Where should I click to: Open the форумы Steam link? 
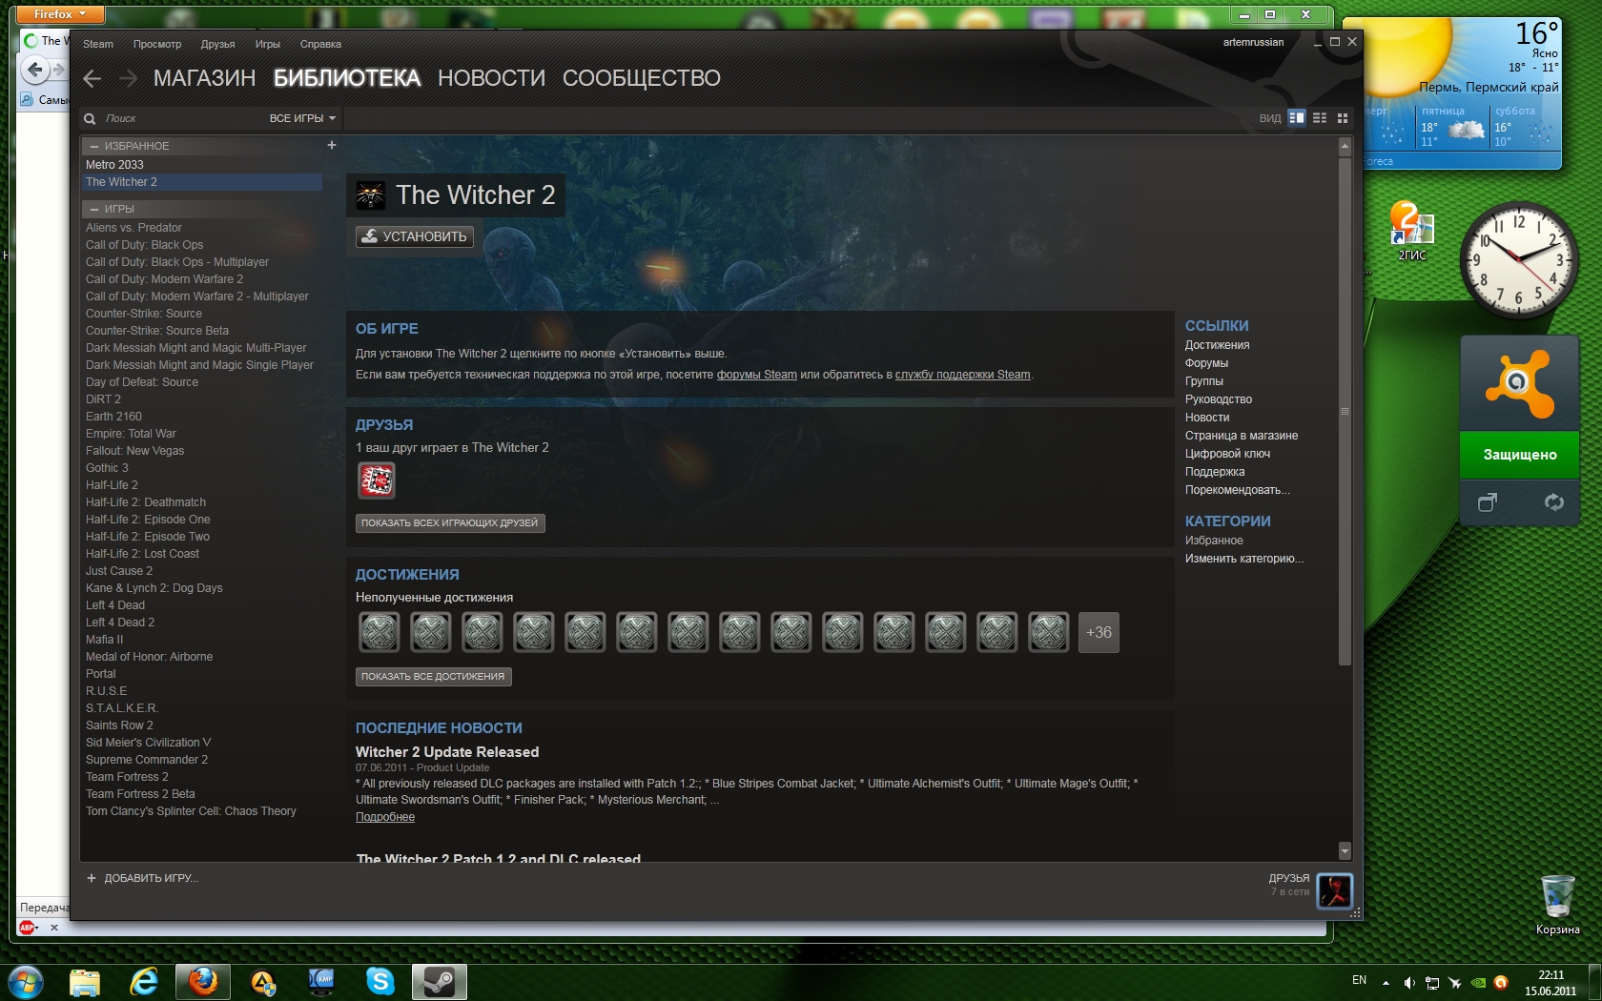pyautogui.click(x=757, y=375)
